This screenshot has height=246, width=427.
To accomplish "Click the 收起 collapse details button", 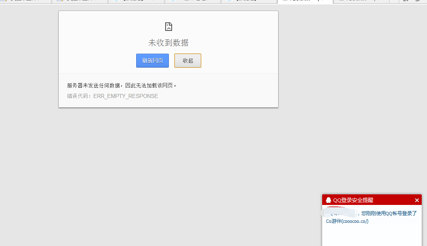I will 188,61.
